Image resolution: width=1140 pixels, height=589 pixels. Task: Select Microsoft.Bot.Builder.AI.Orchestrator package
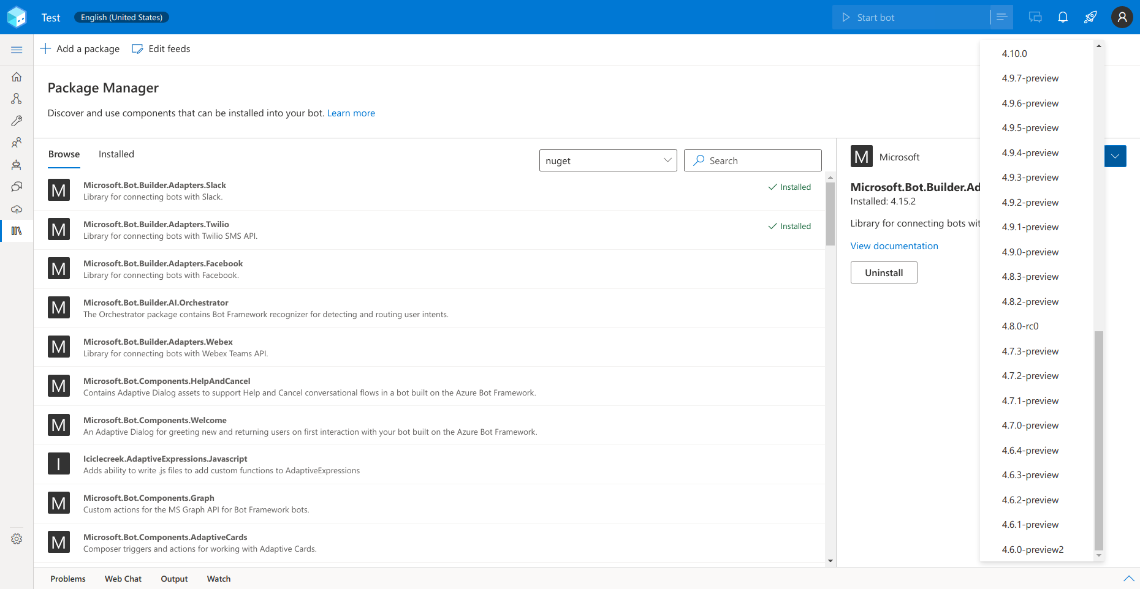(429, 308)
